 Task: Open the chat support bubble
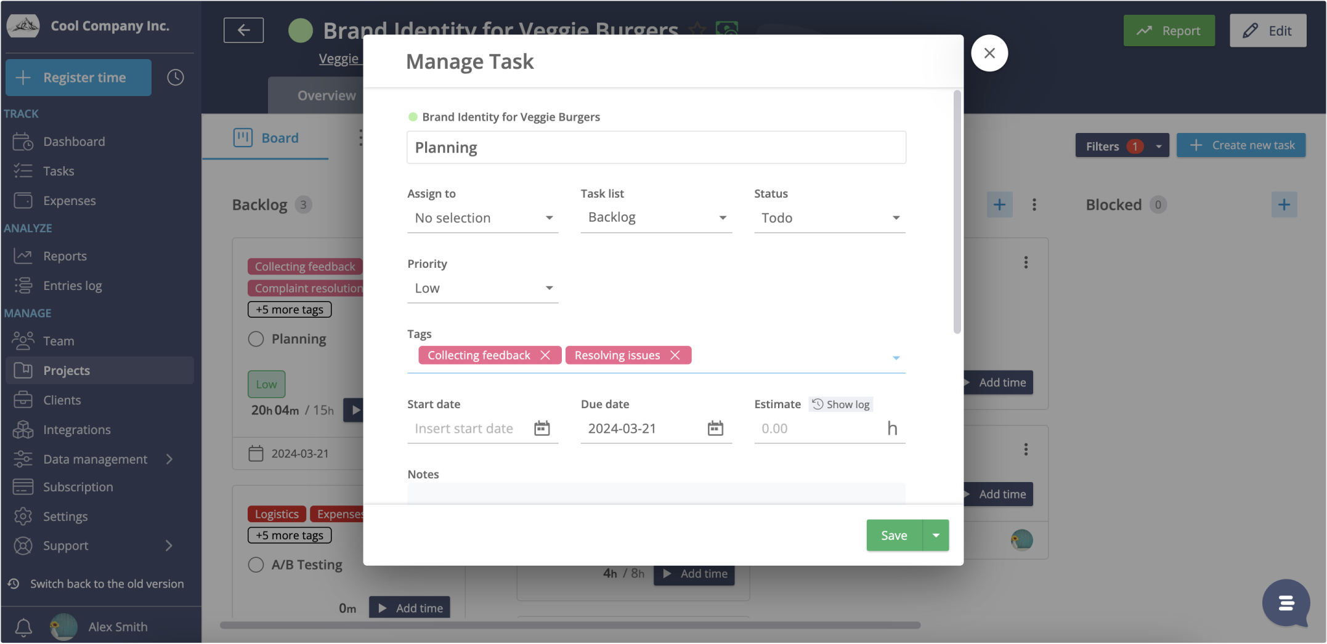click(x=1286, y=603)
